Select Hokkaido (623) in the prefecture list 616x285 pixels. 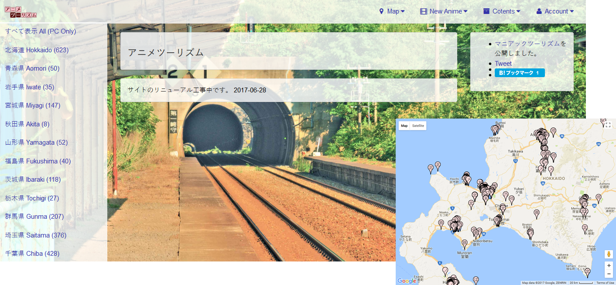(37, 50)
